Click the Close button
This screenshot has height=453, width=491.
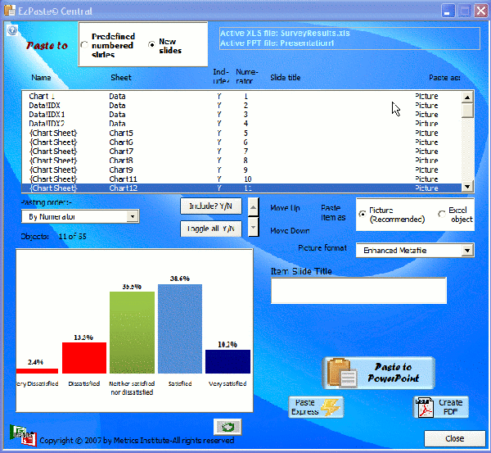click(x=454, y=438)
